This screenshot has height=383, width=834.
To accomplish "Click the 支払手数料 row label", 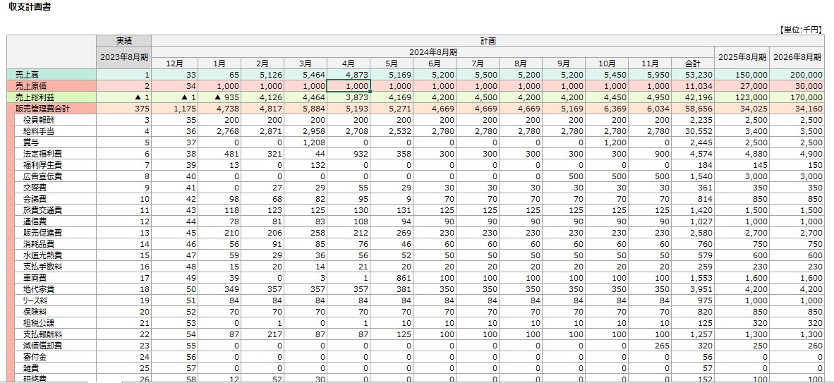I will coord(55,267).
